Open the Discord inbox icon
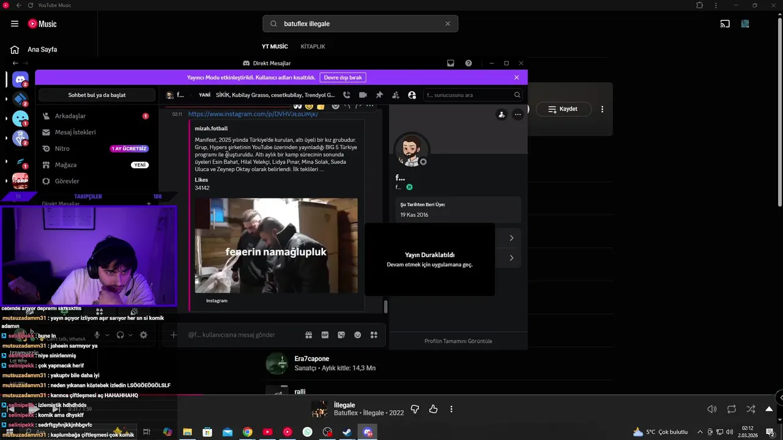 451,63
